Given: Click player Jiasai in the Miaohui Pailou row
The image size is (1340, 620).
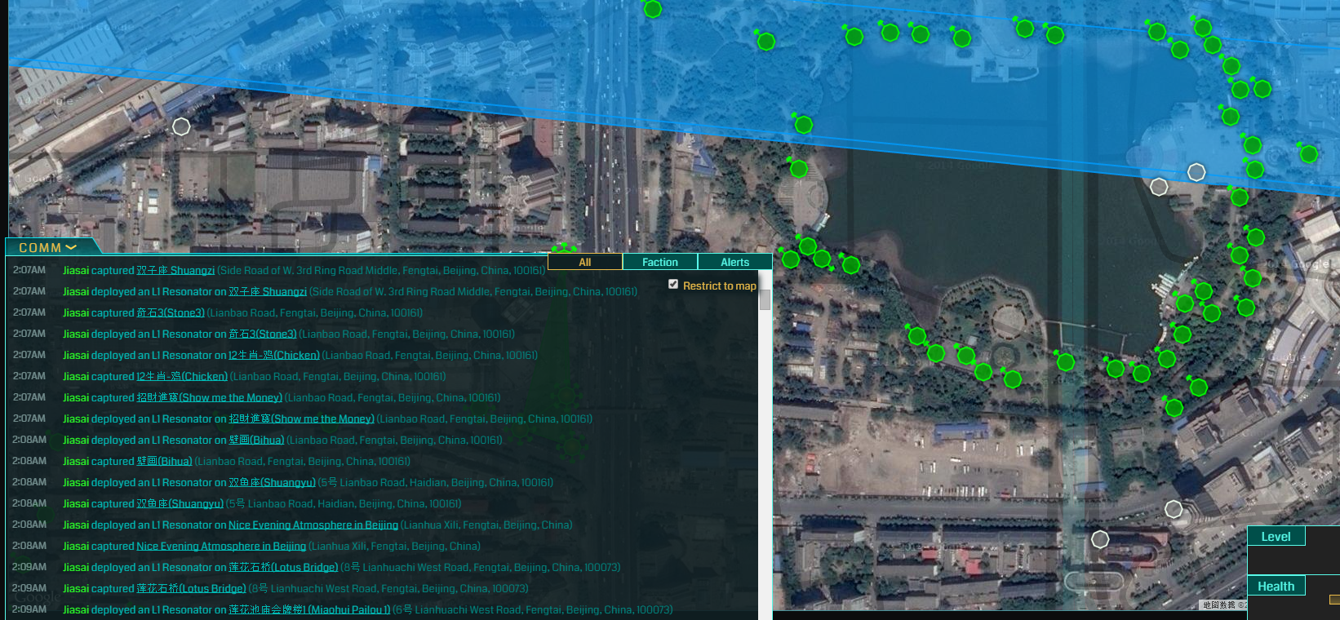Looking at the screenshot, I should tap(76, 609).
